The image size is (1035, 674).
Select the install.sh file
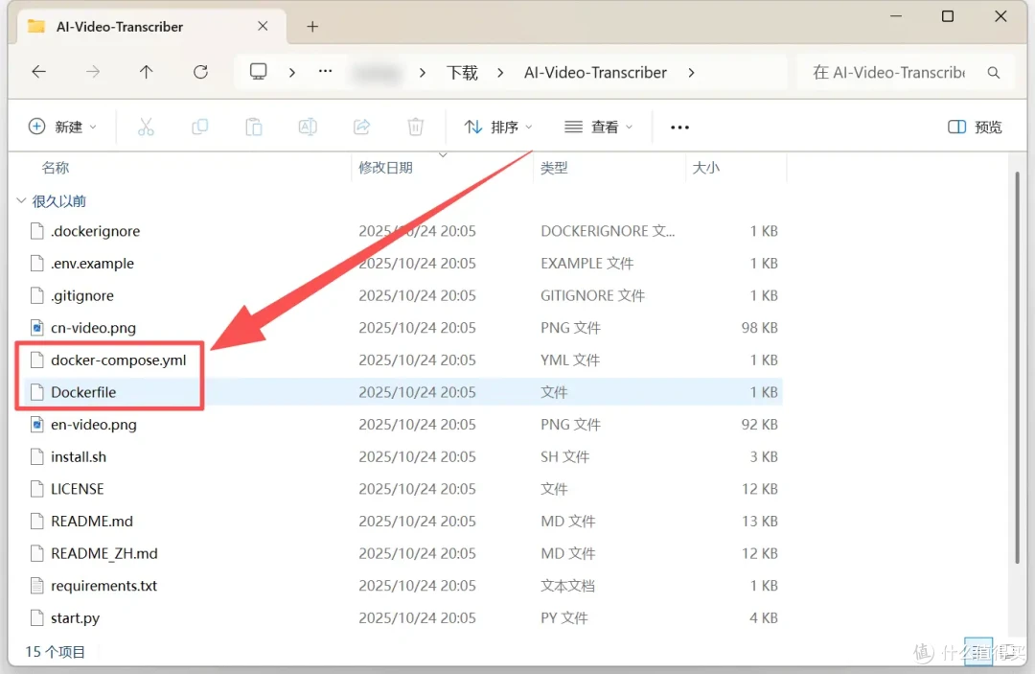[x=79, y=456]
